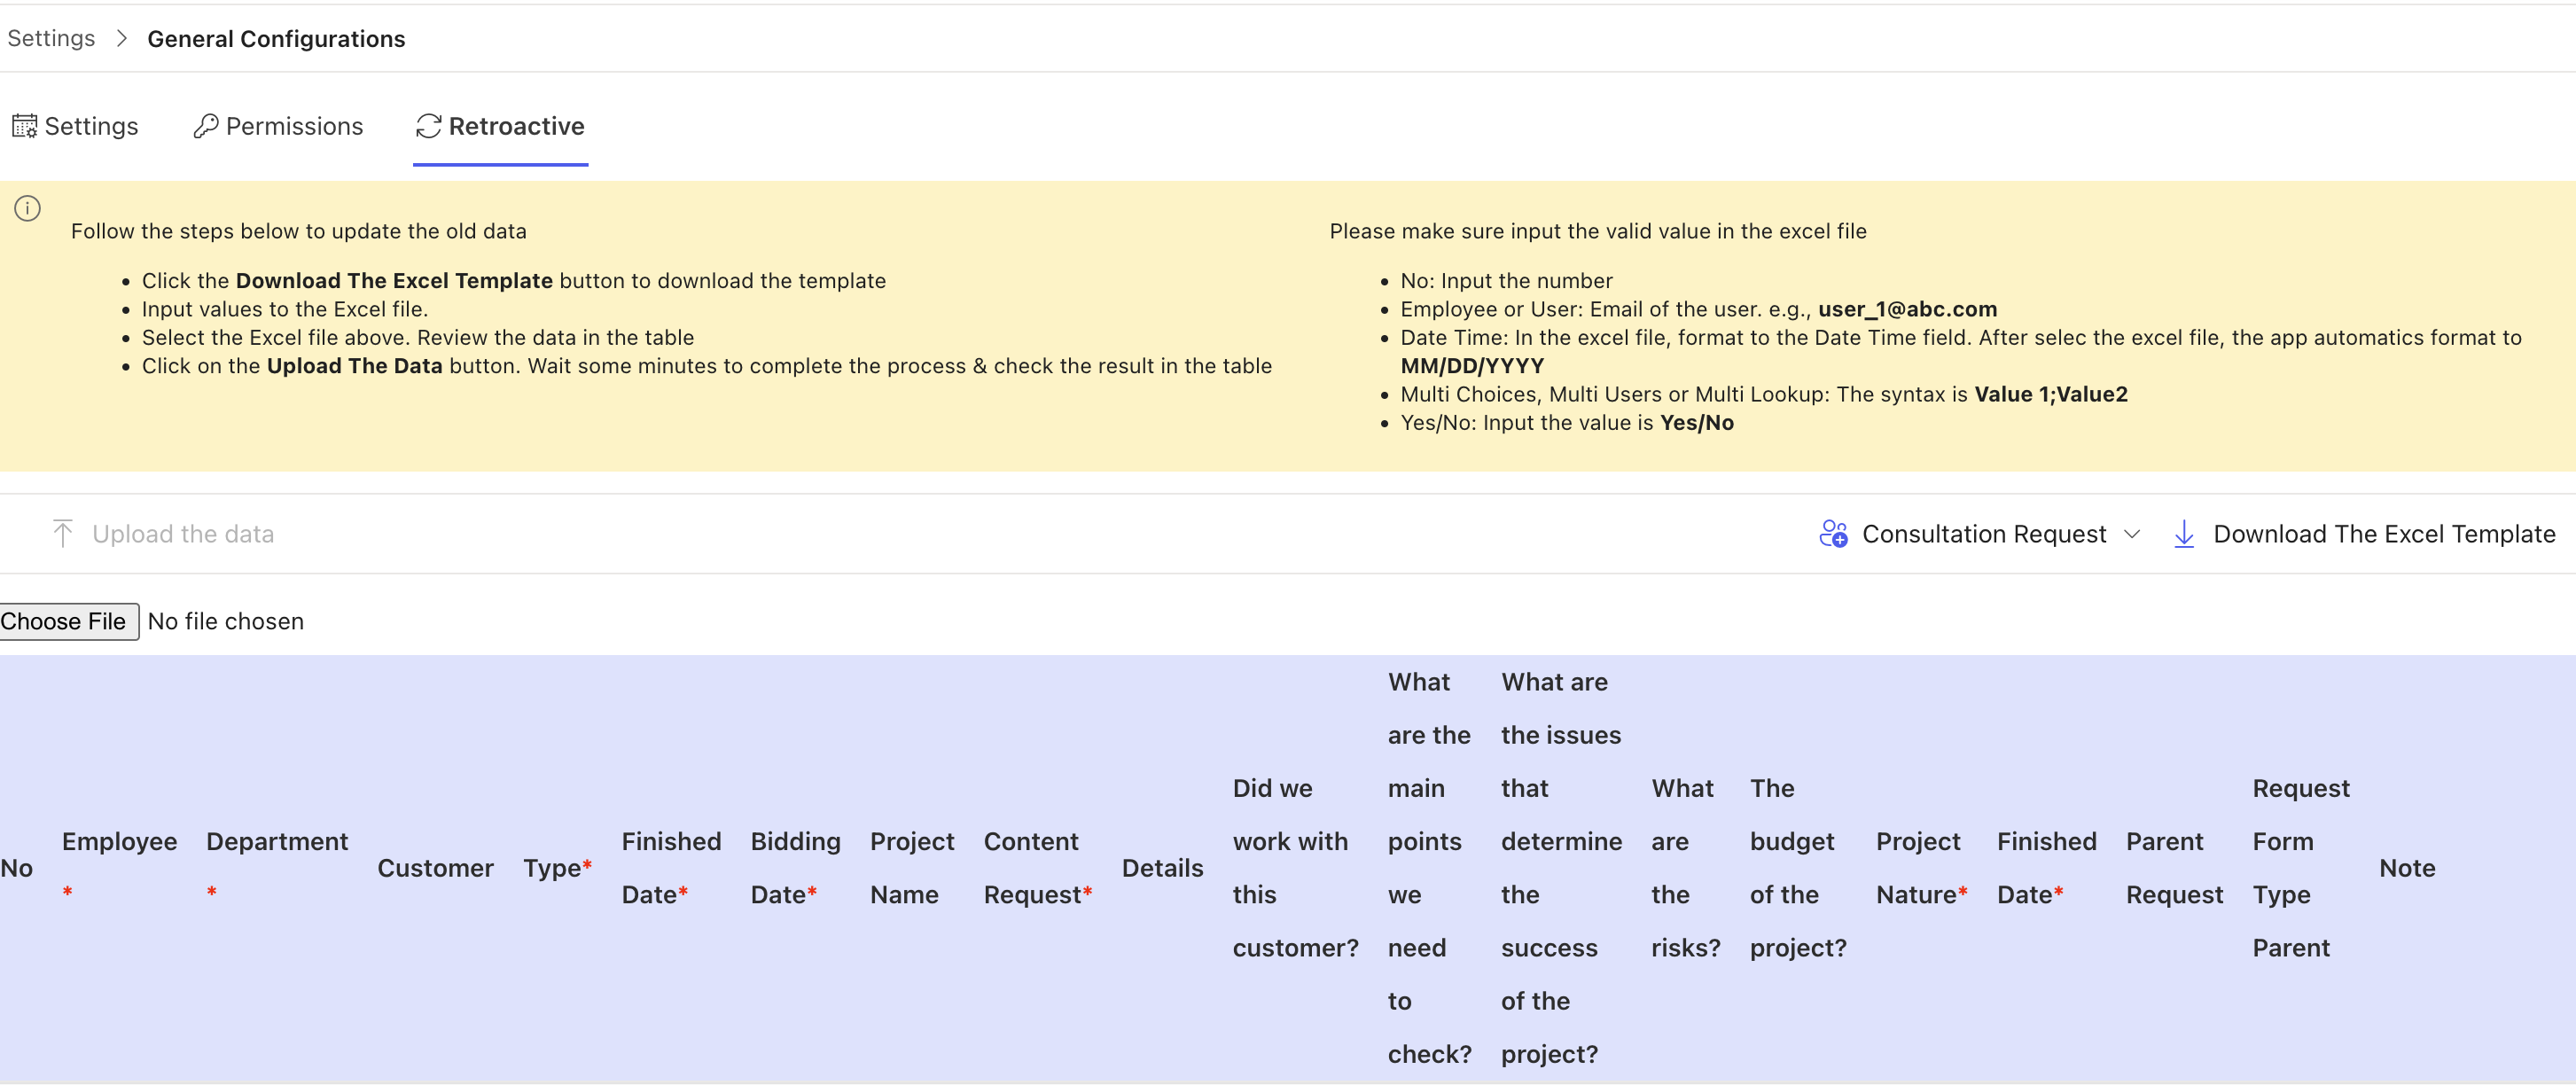Go to Settings breadcrumb link

pos(51,38)
